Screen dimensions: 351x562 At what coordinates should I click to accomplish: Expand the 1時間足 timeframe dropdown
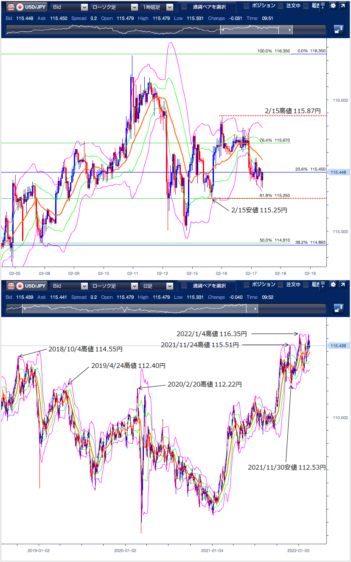pos(157,7)
